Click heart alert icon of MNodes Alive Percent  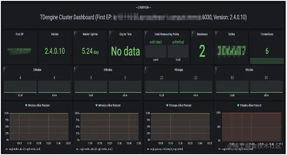97,105
